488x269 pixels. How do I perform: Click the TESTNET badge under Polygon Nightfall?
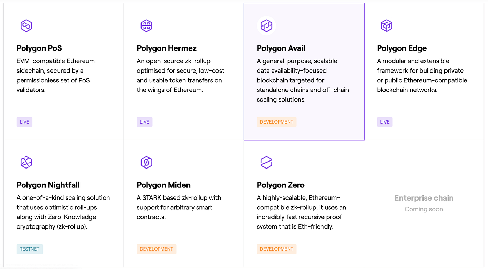coord(30,249)
